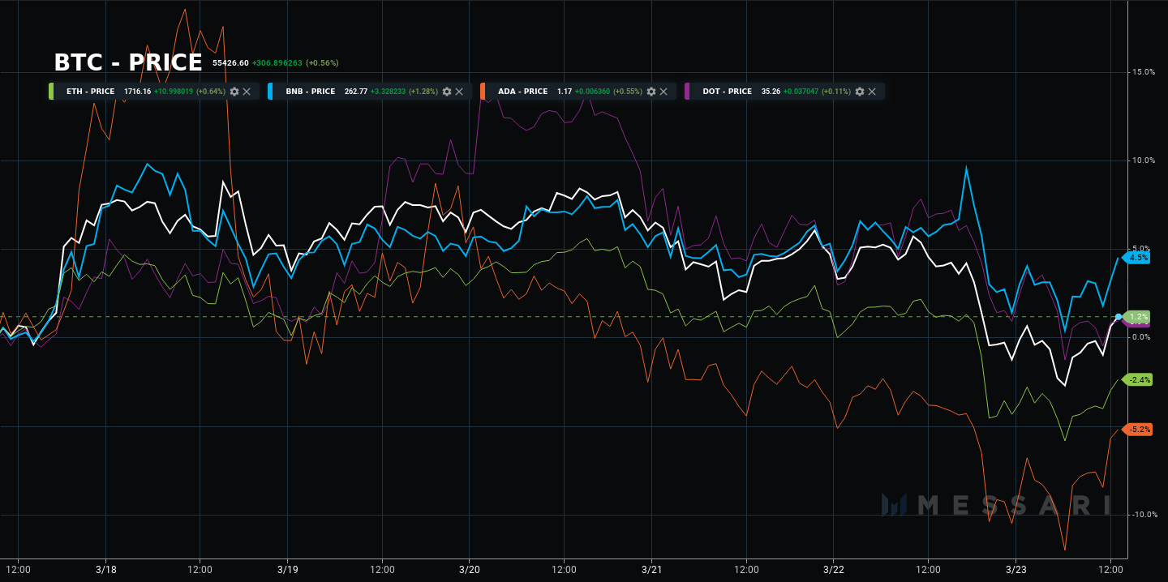Click the DOT - PRICE legend label
Viewport: 1168px width, 582px height.
pyautogui.click(x=728, y=92)
